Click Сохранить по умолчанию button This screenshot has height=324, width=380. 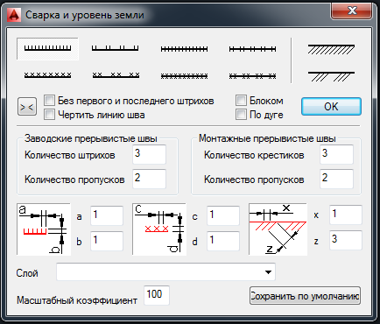click(x=305, y=296)
